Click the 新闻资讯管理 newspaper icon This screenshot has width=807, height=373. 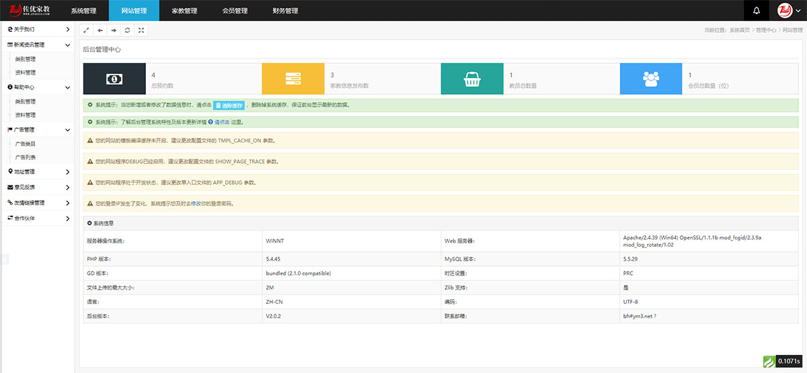[x=9, y=45]
